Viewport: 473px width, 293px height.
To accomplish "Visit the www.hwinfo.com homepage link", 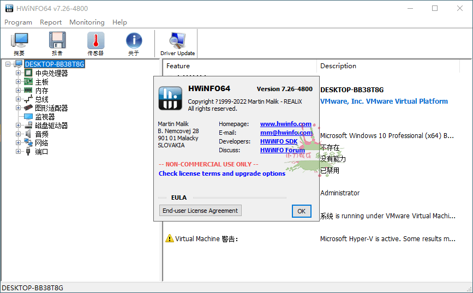I will tap(285, 124).
